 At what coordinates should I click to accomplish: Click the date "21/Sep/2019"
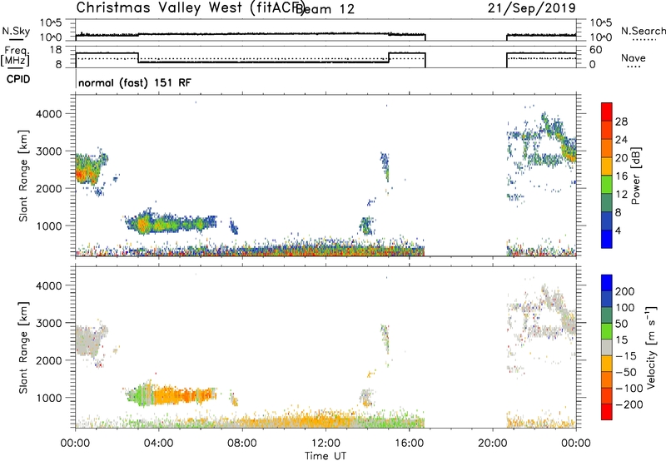tap(532, 7)
